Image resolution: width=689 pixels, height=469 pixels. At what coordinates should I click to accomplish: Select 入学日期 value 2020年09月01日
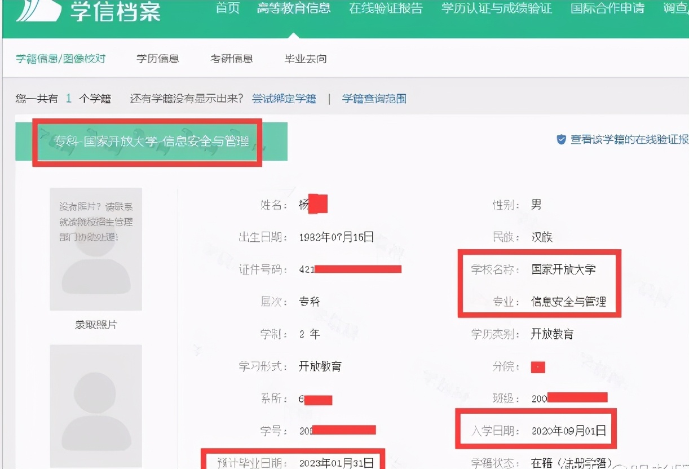point(569,431)
